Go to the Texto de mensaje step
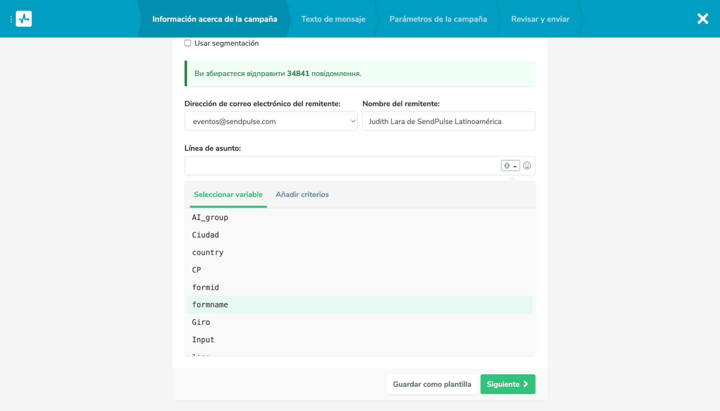The image size is (720, 411). coord(333,19)
